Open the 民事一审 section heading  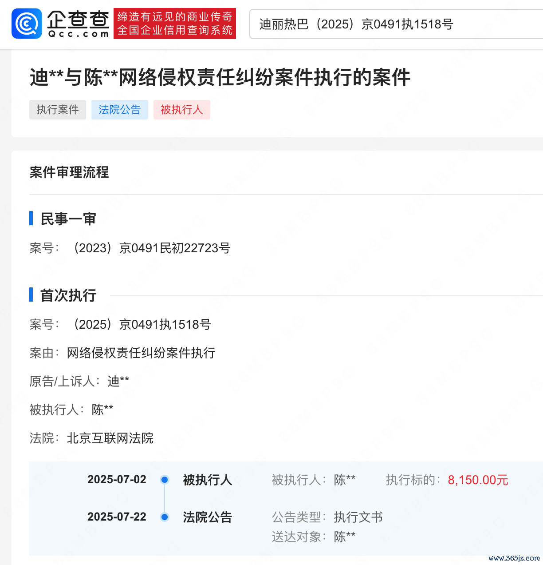point(68,219)
